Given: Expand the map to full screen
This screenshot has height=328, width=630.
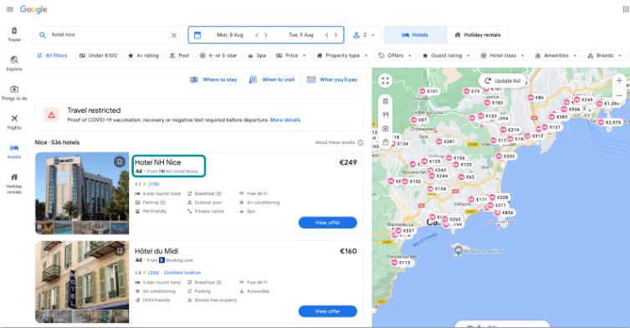Looking at the screenshot, I should click(386, 81).
